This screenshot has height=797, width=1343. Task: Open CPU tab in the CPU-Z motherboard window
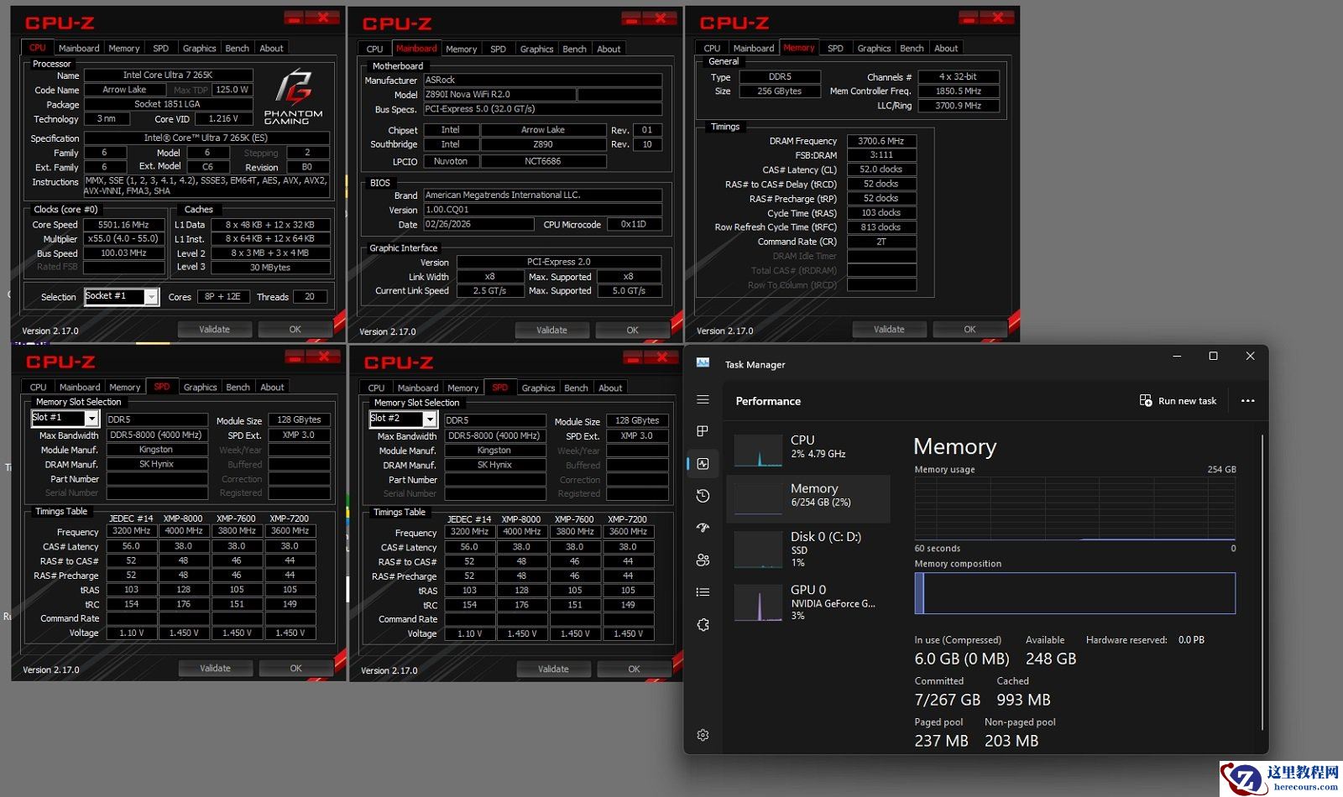tap(374, 49)
